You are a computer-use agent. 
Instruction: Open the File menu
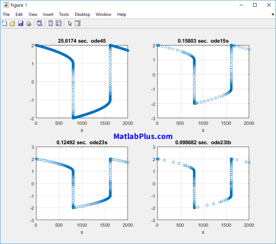(6, 14)
